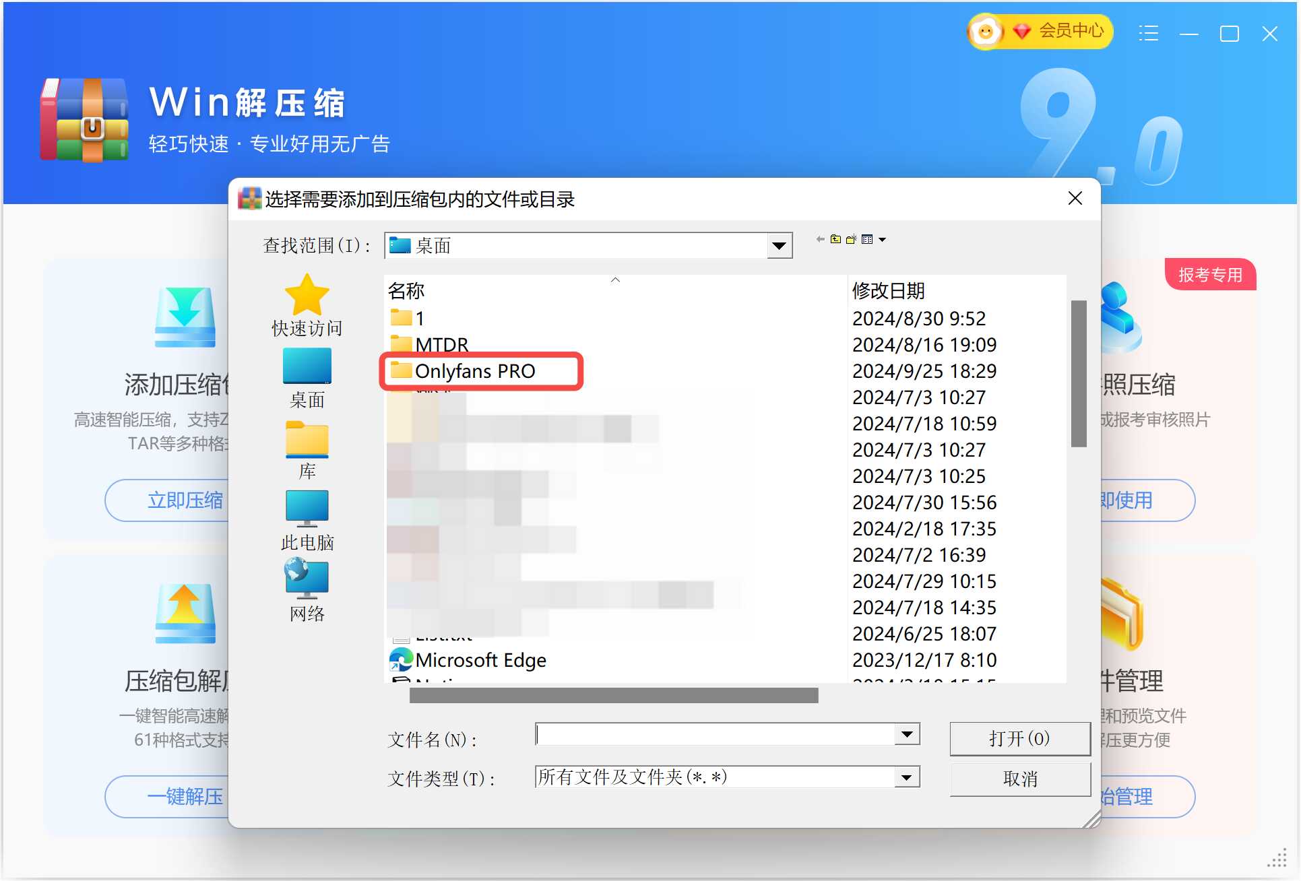The image size is (1301, 881).
Task: Select the Microsoft Edge shortcut
Action: [x=468, y=659]
